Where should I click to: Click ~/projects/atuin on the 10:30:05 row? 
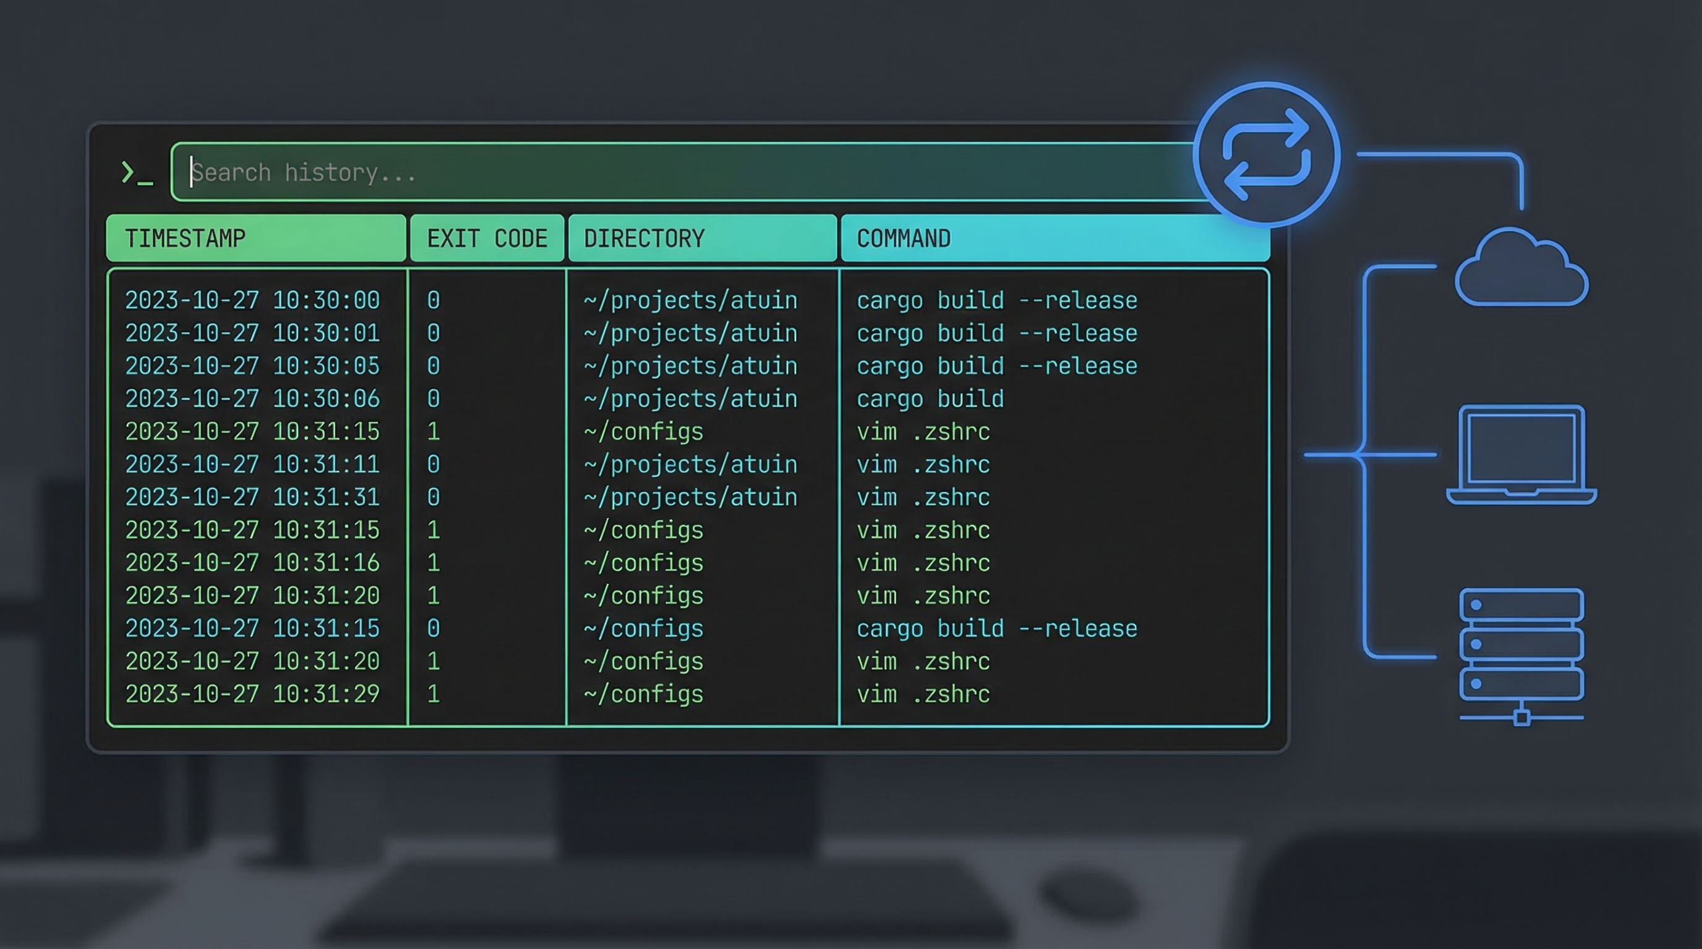[x=690, y=366]
